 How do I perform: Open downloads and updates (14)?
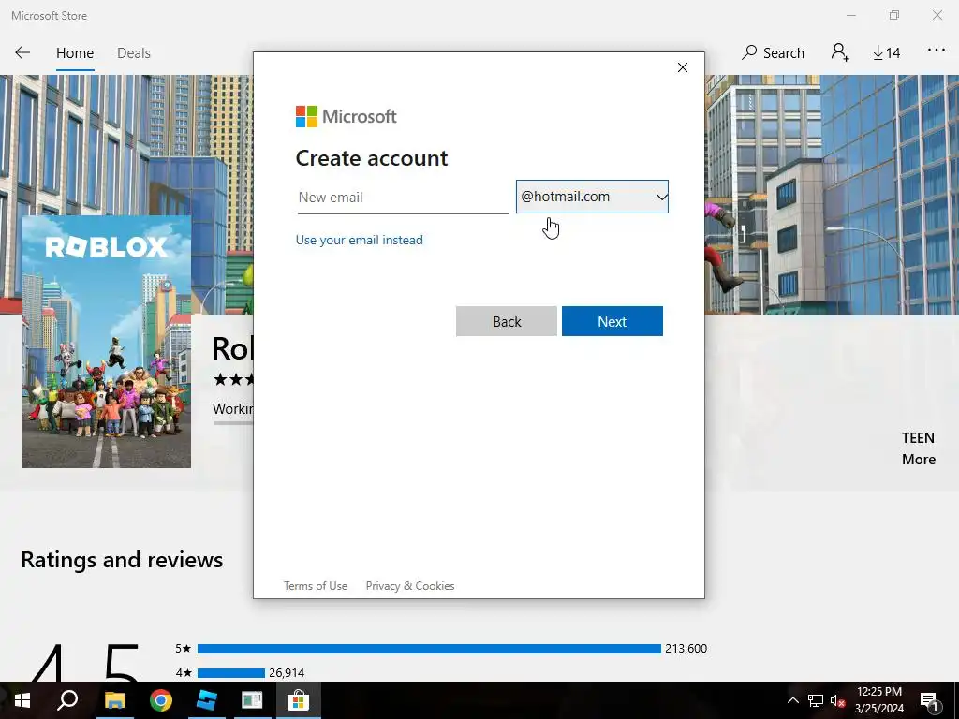886,53
